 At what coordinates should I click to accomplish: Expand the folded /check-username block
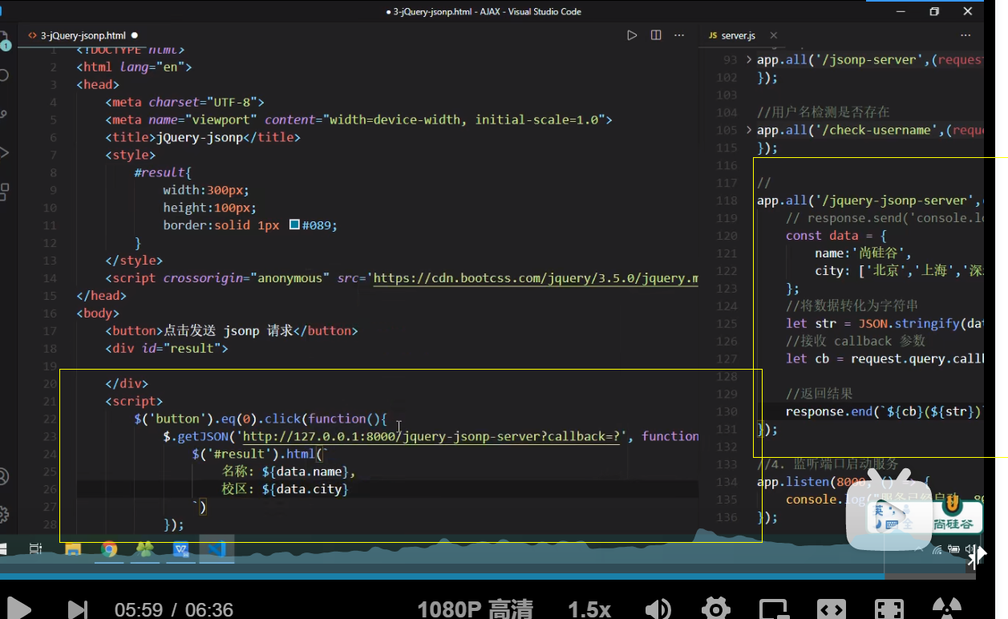pyautogui.click(x=749, y=130)
